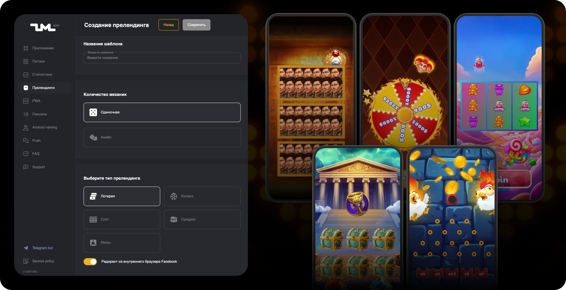Choose the Сундуки prelanding type
Image resolution: width=566 pixels, height=290 pixels.
coord(202,219)
